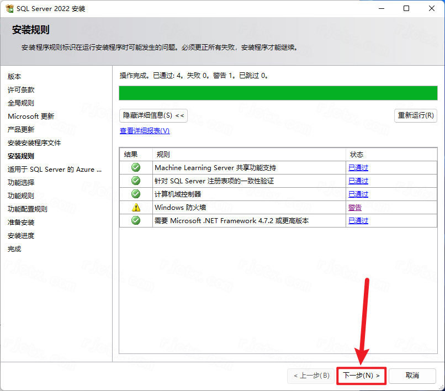This screenshot has height=391, width=445.
Task: Click passed checkmark icon for SQL Server registry validation rule
Action: [136, 181]
